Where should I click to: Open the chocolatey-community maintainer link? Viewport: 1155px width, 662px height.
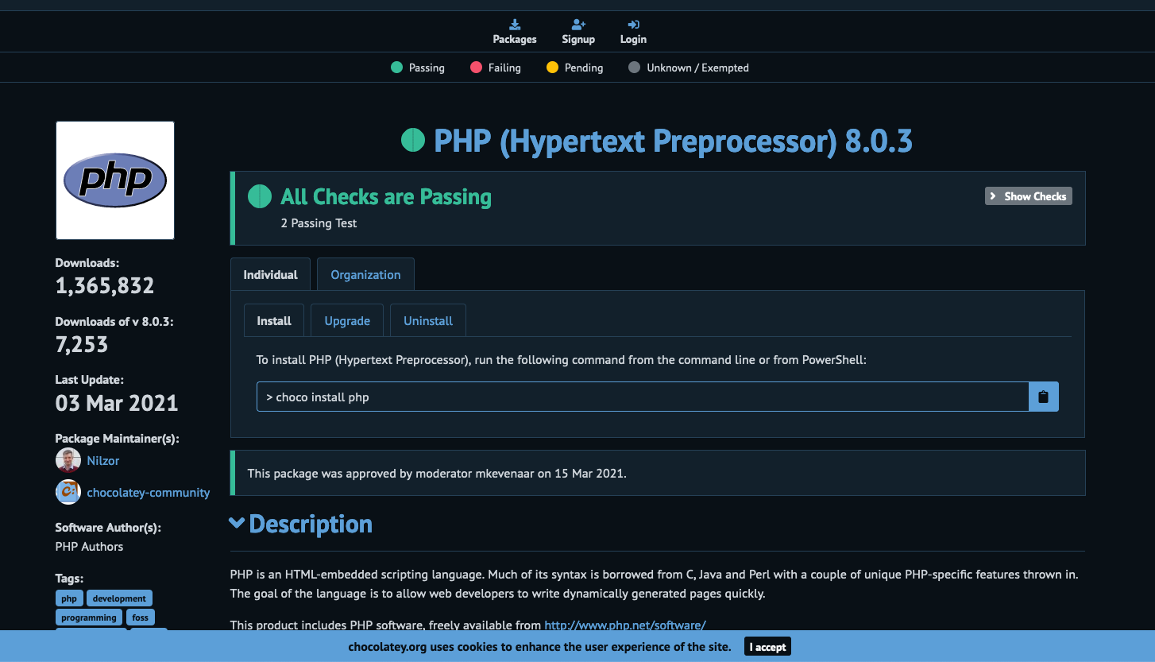click(149, 493)
